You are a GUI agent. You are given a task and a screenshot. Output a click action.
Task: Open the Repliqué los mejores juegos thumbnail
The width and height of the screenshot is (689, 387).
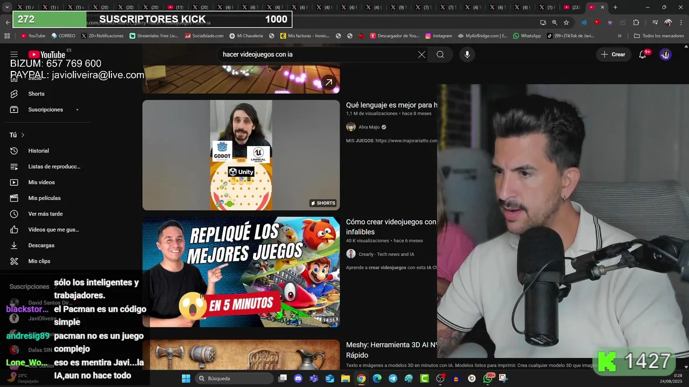click(241, 272)
